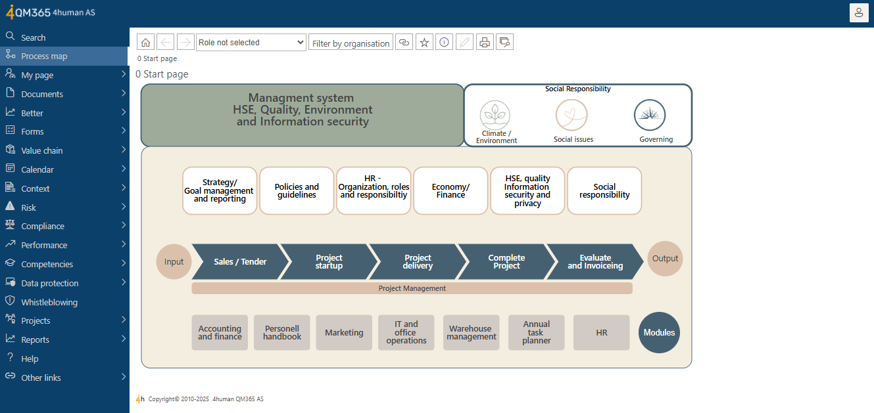Click the Documents file icon in the sidebar
874x413 pixels.
[x=10, y=93]
